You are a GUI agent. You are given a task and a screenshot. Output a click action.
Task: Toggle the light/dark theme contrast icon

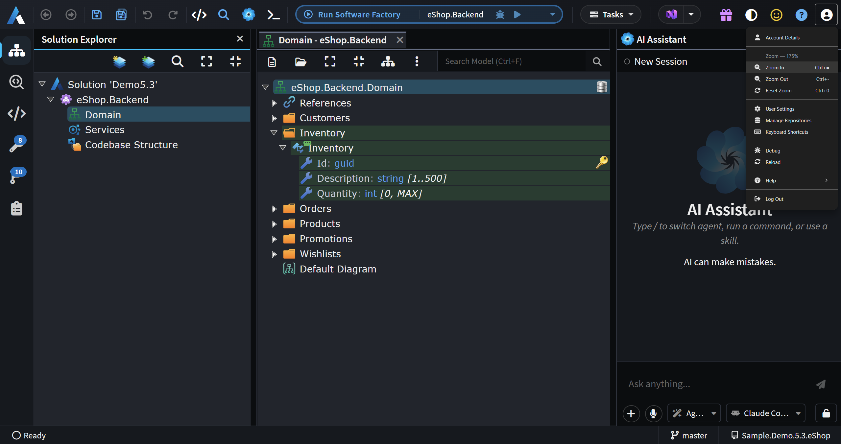coord(751,15)
